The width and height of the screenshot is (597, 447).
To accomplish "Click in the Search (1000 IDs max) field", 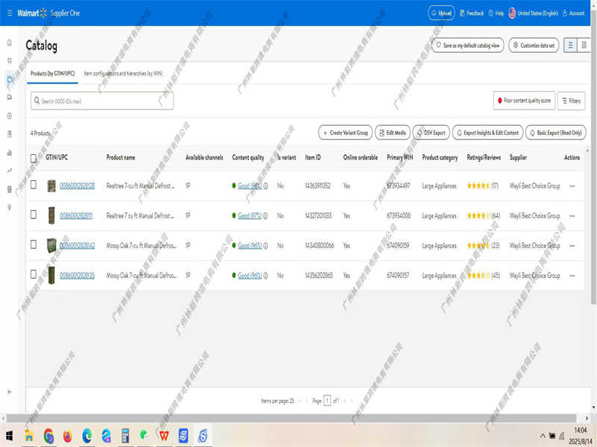I will (x=102, y=101).
